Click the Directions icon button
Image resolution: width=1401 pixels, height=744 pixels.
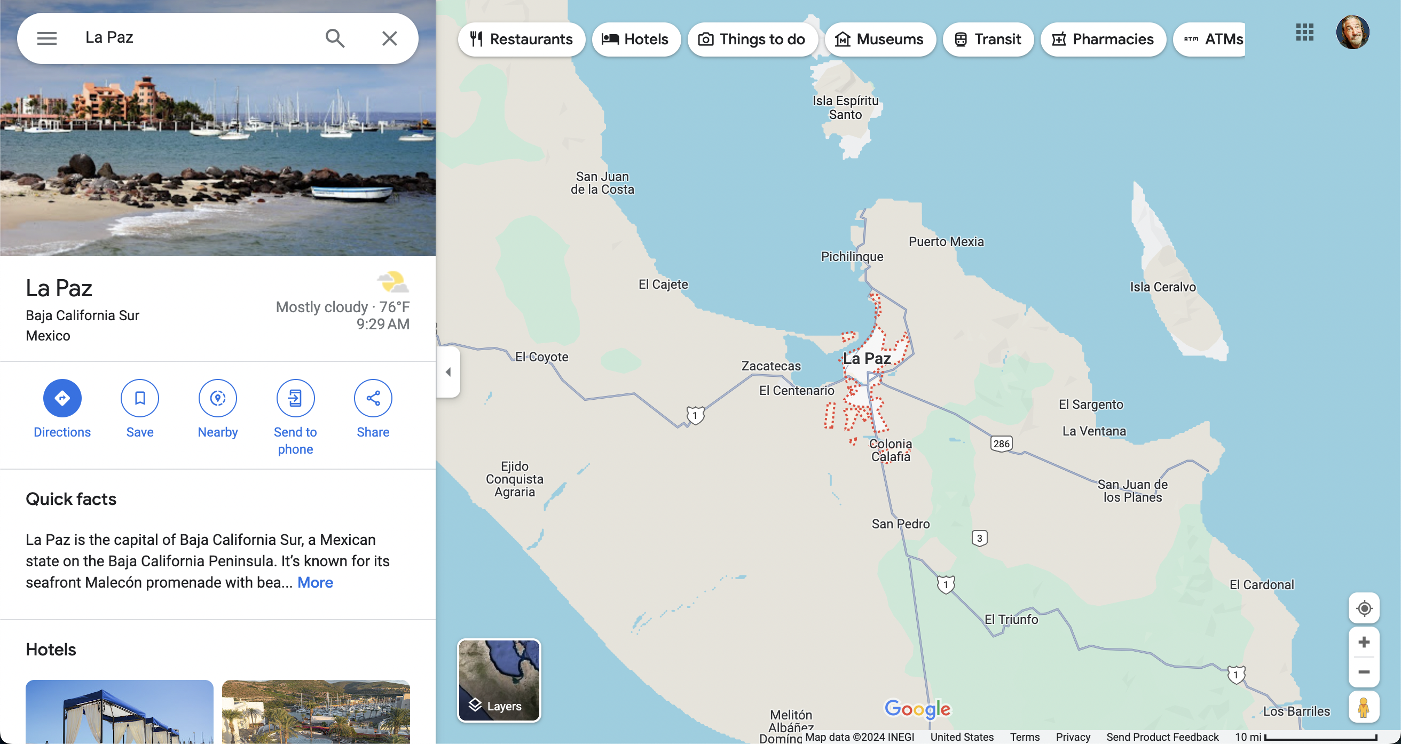(x=62, y=398)
